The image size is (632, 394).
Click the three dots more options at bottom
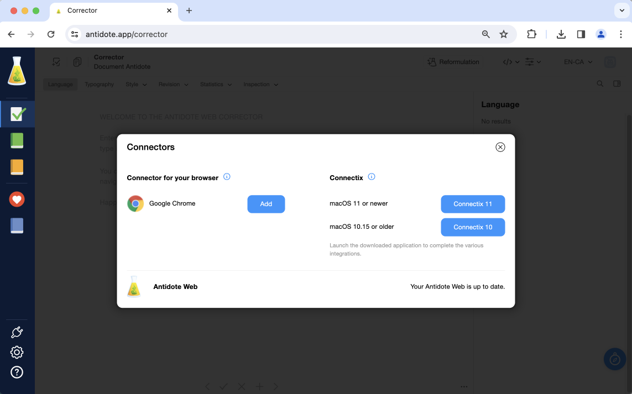[x=464, y=386]
